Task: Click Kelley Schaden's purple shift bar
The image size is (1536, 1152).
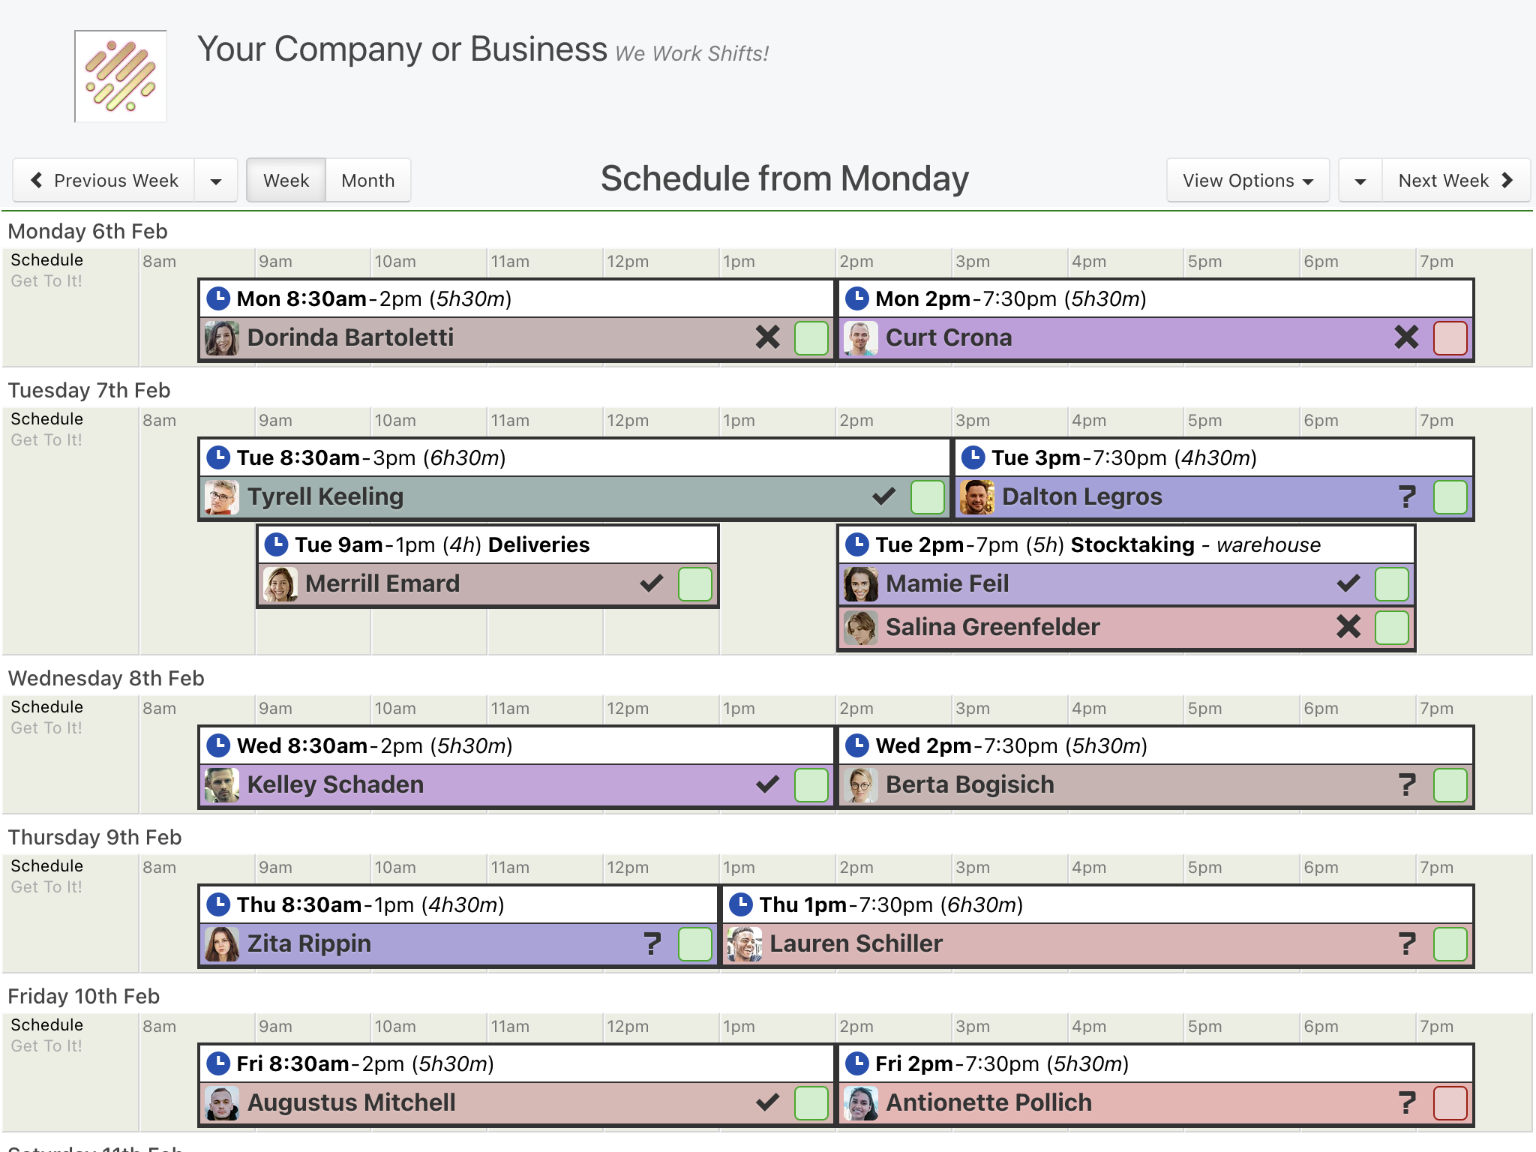Action: point(517,784)
